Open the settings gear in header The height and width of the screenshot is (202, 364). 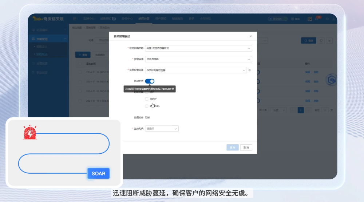pos(327,19)
